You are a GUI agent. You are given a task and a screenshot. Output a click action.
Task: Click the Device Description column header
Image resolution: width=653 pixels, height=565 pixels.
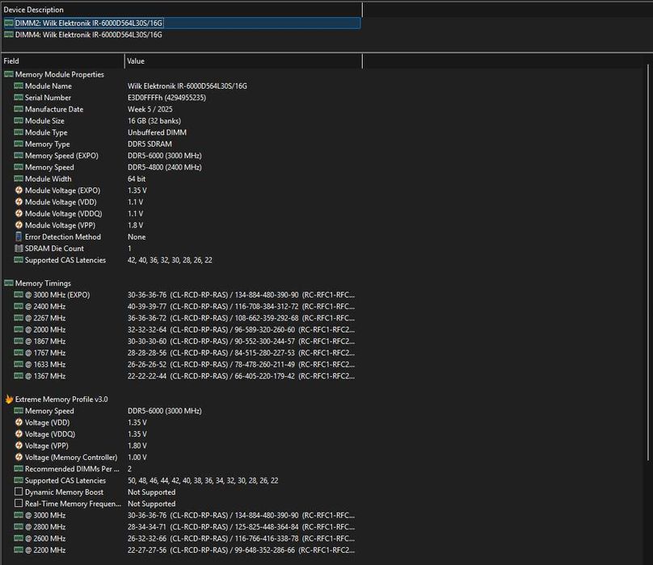[181, 10]
